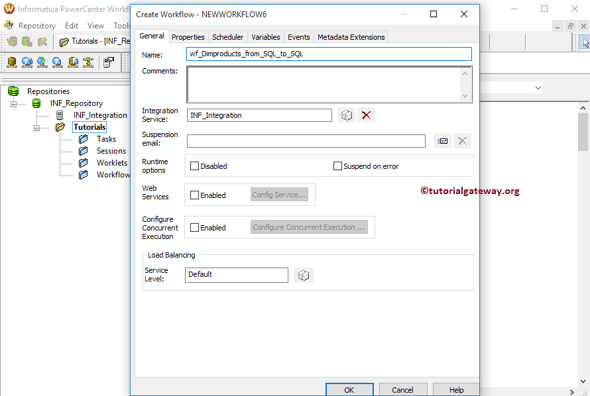The width and height of the screenshot is (590, 396).
Task: Confirm the workflow with OK
Action: click(349, 389)
